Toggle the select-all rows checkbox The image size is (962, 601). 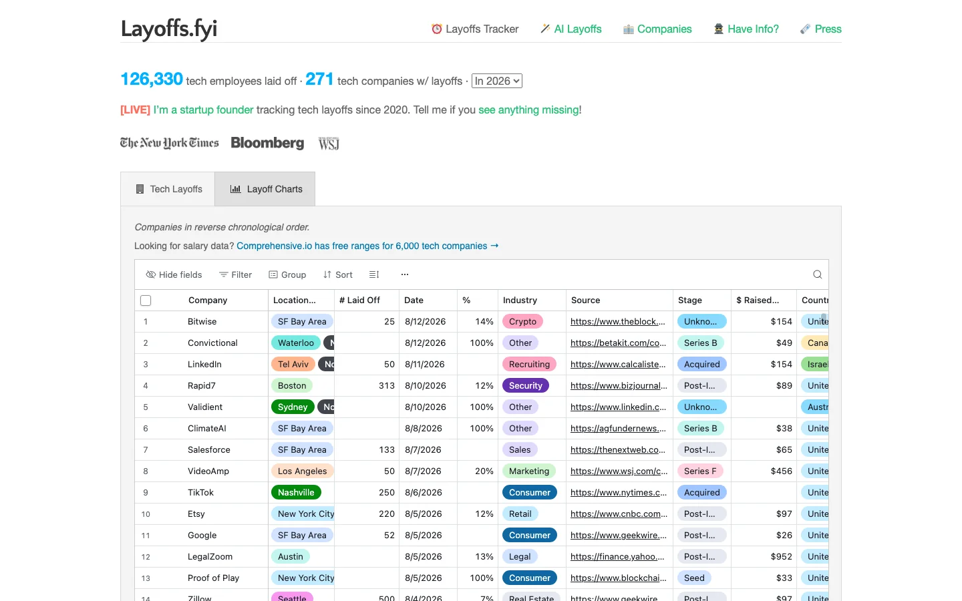146,300
